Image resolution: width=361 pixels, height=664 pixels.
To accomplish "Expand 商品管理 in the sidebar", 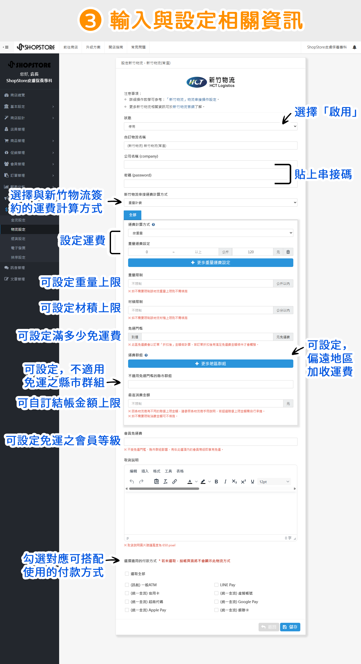I will [30, 141].
